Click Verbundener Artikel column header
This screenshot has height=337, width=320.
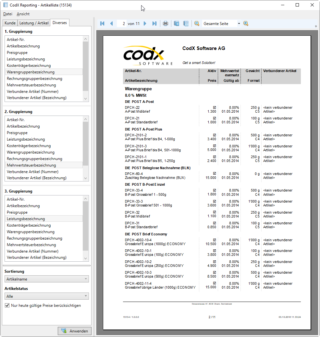point(280,71)
